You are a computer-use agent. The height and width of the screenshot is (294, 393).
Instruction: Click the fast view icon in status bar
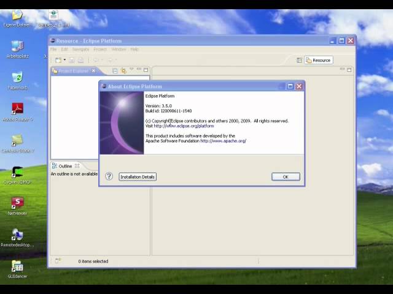pyautogui.click(x=58, y=261)
